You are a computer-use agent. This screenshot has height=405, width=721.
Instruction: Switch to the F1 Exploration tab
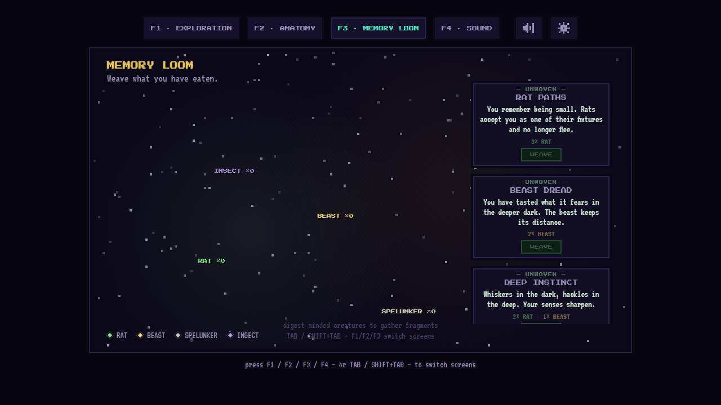click(192, 28)
